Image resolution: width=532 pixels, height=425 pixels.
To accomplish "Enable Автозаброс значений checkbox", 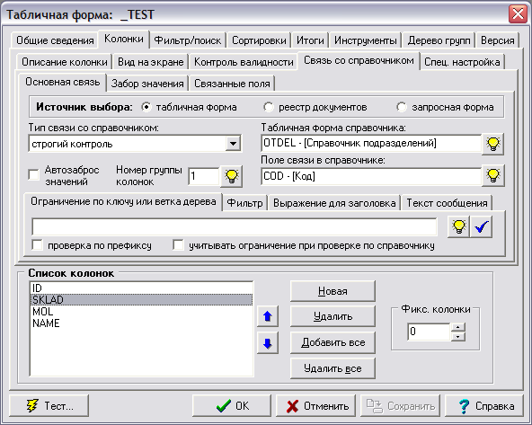I will tap(33, 175).
